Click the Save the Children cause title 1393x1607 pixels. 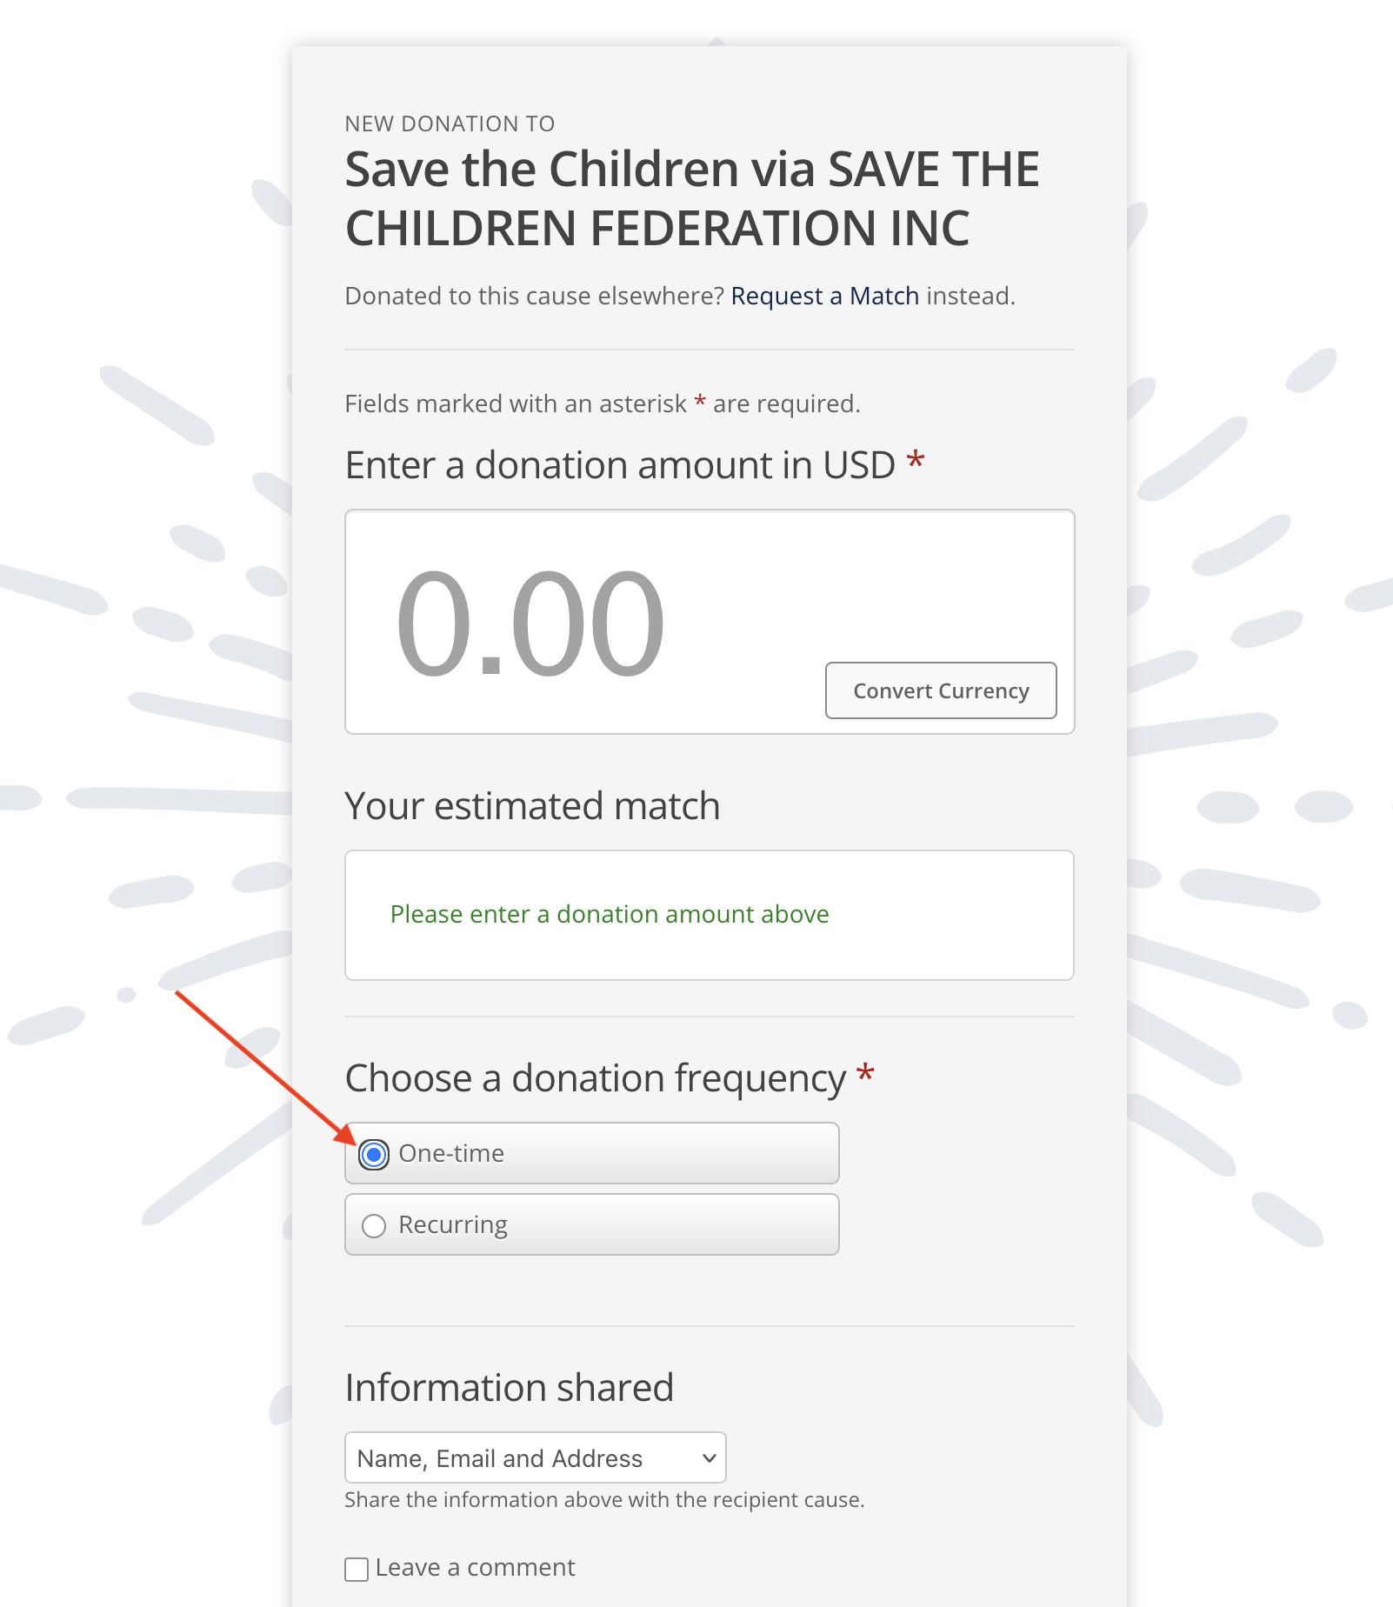coord(691,198)
